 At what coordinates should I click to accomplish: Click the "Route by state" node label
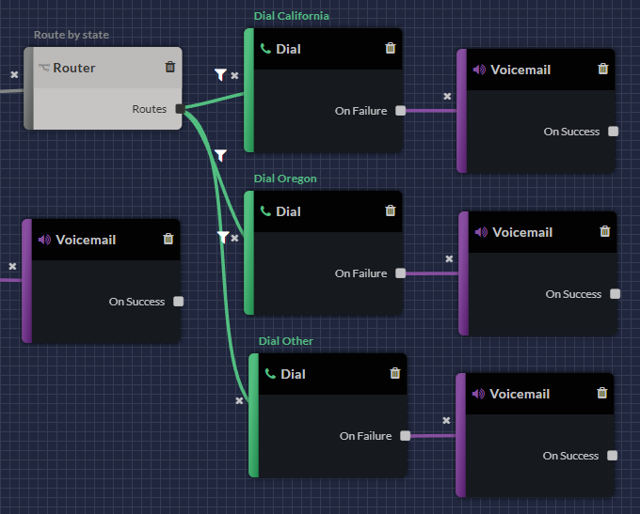[72, 35]
